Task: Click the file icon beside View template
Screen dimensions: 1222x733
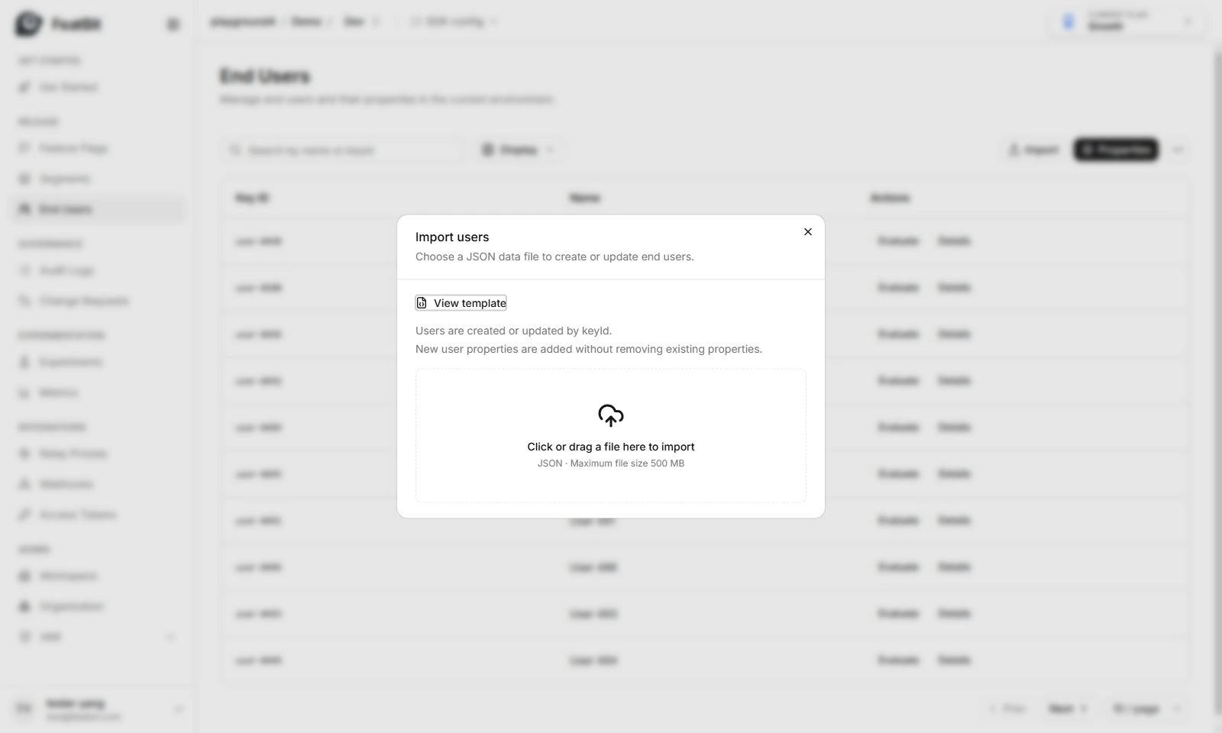Action: [x=422, y=303]
